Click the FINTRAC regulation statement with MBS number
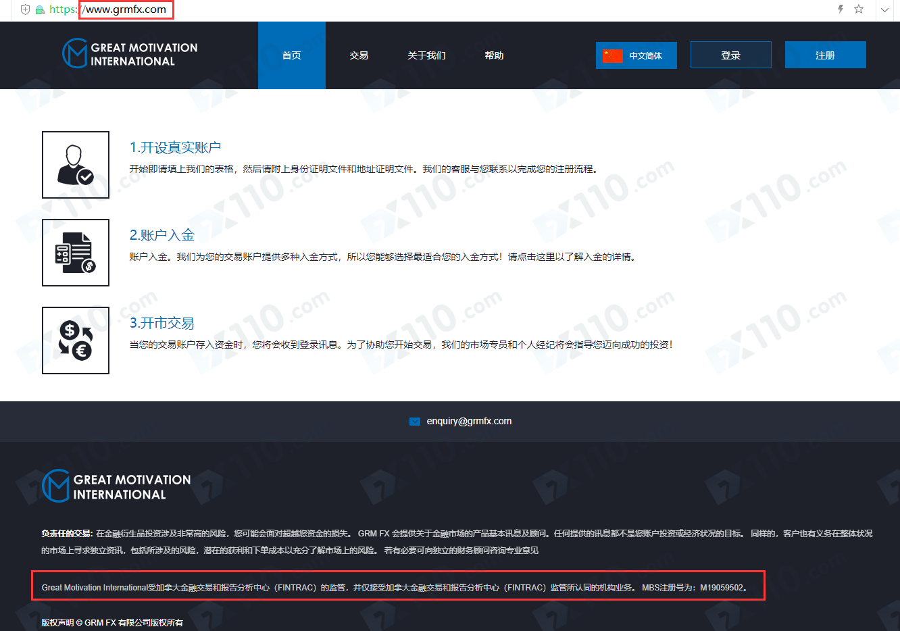 (x=395, y=587)
